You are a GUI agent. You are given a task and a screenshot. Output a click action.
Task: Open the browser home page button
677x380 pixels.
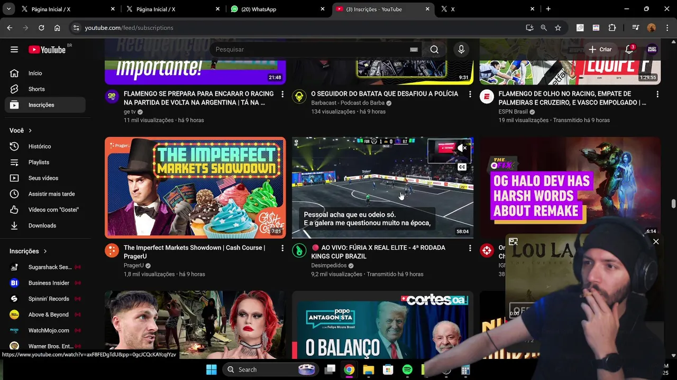pos(57,27)
